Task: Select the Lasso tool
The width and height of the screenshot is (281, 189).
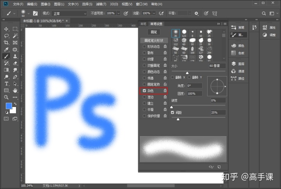Action: pyautogui.click(x=6, y=36)
